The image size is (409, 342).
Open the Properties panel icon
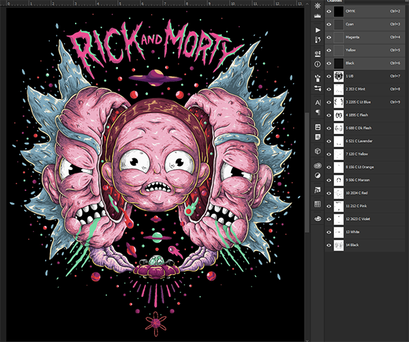[x=318, y=54]
